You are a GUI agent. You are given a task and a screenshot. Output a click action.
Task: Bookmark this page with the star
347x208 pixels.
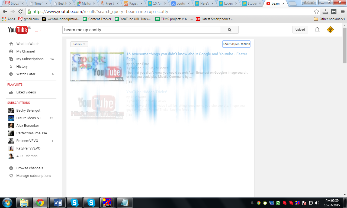pos(316,12)
